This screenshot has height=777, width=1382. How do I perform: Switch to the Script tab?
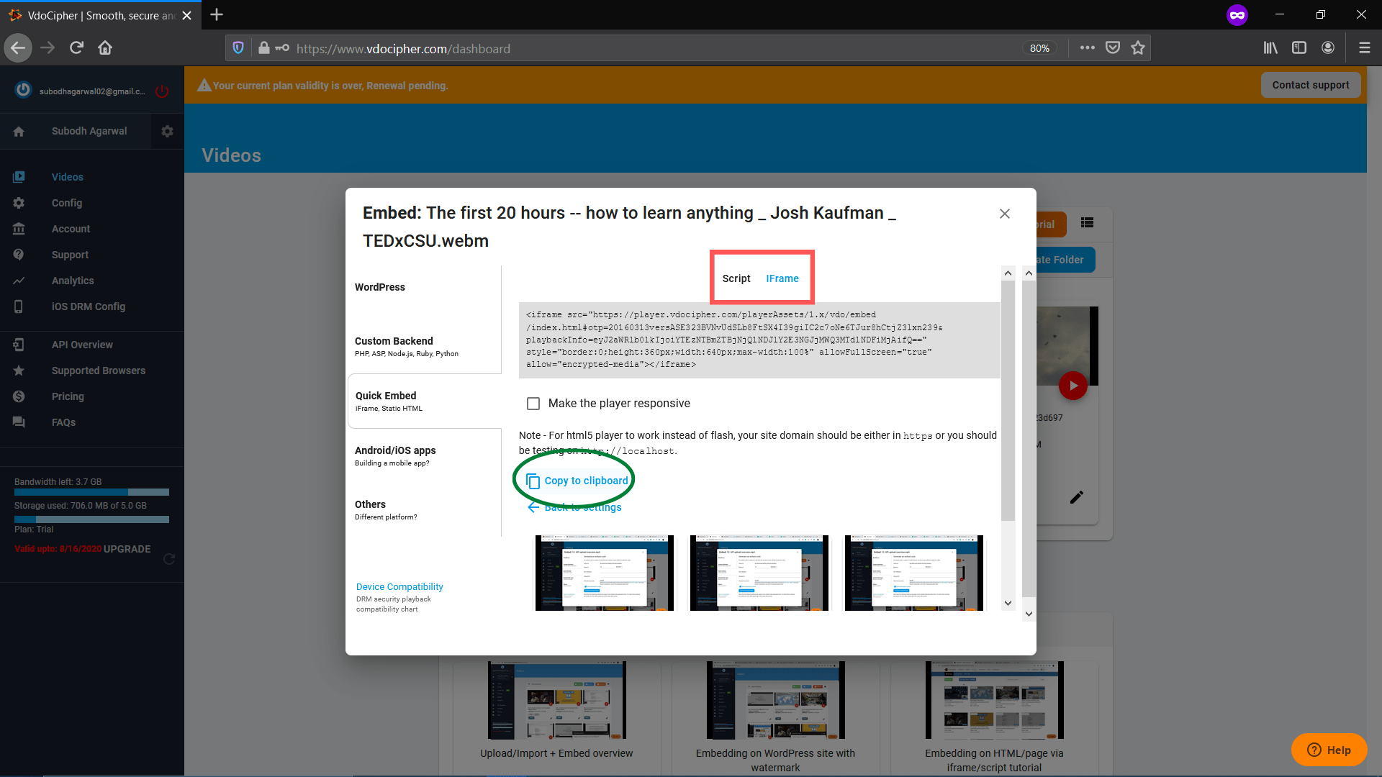736,278
